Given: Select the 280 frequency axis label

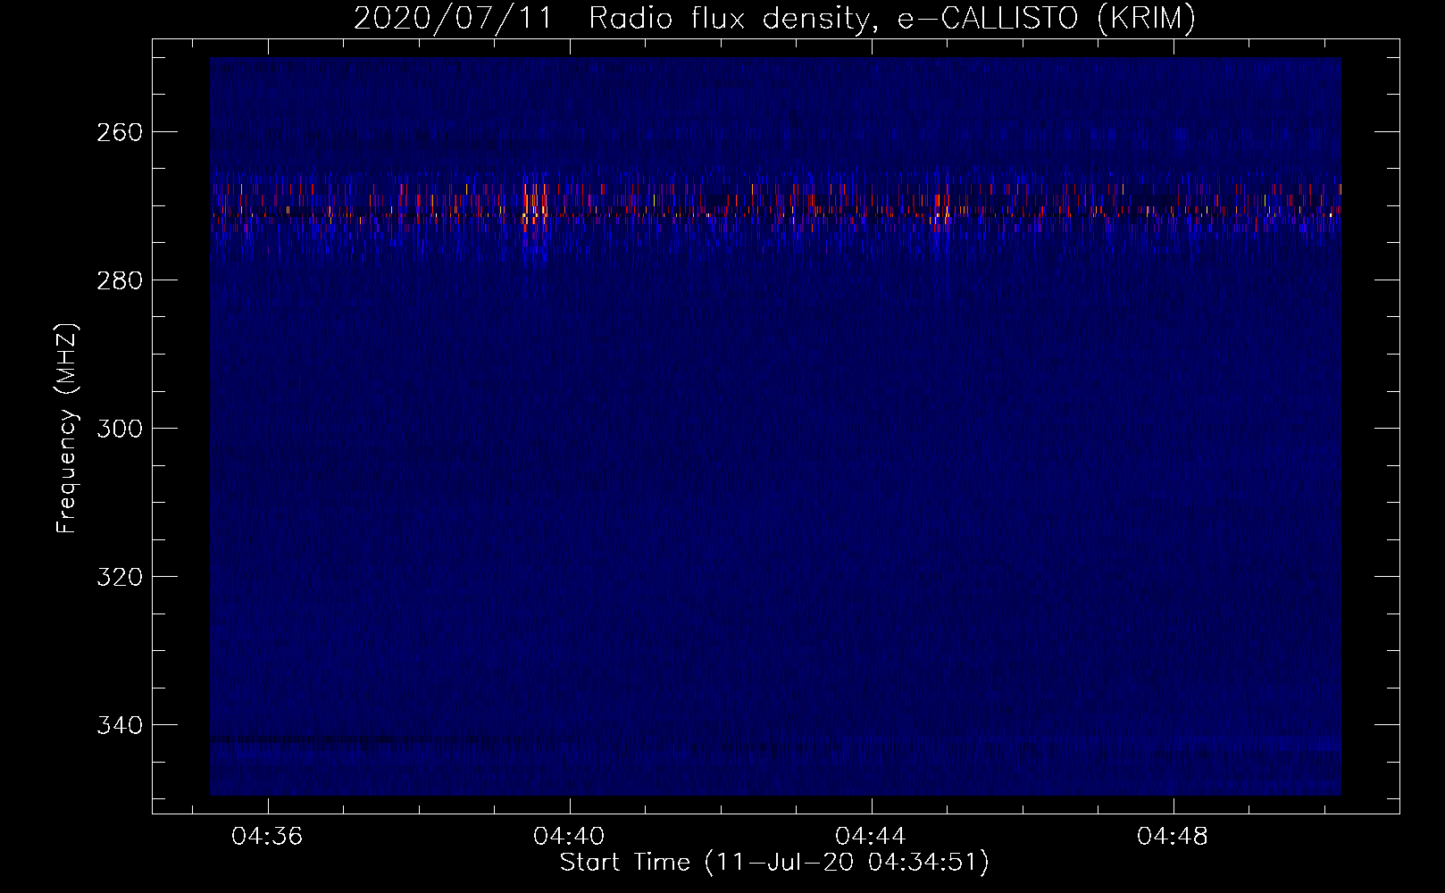Looking at the screenshot, I should (x=119, y=280).
